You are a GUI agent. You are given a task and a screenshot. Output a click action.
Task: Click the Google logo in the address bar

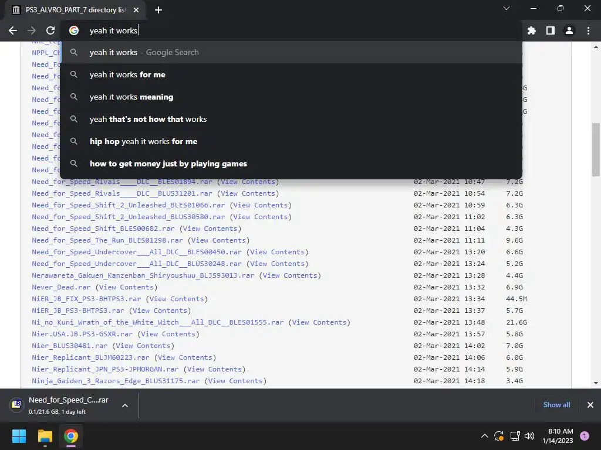pos(74,30)
